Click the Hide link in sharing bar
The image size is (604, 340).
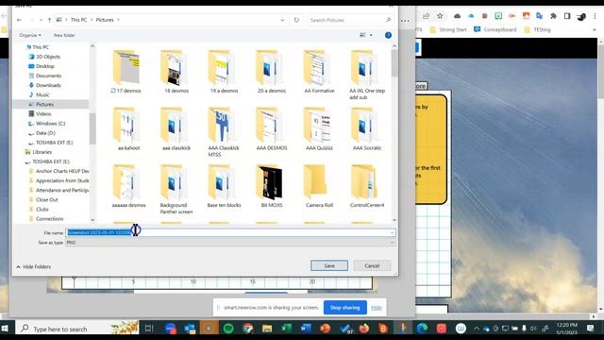coord(377,308)
